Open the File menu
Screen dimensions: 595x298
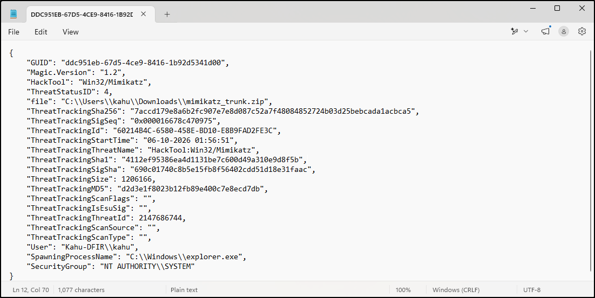point(13,32)
